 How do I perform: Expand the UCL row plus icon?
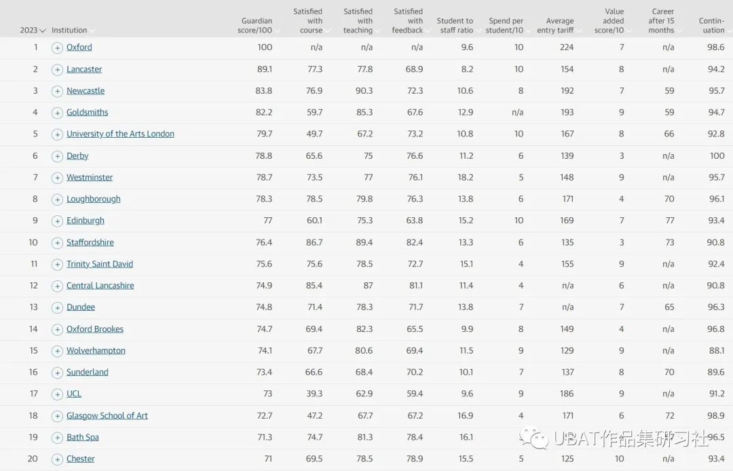[57, 394]
